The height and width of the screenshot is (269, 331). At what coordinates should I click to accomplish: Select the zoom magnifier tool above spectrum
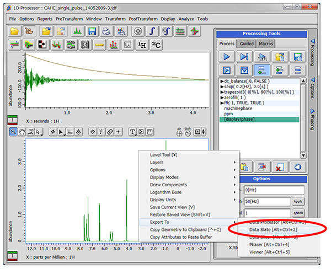tap(13, 132)
